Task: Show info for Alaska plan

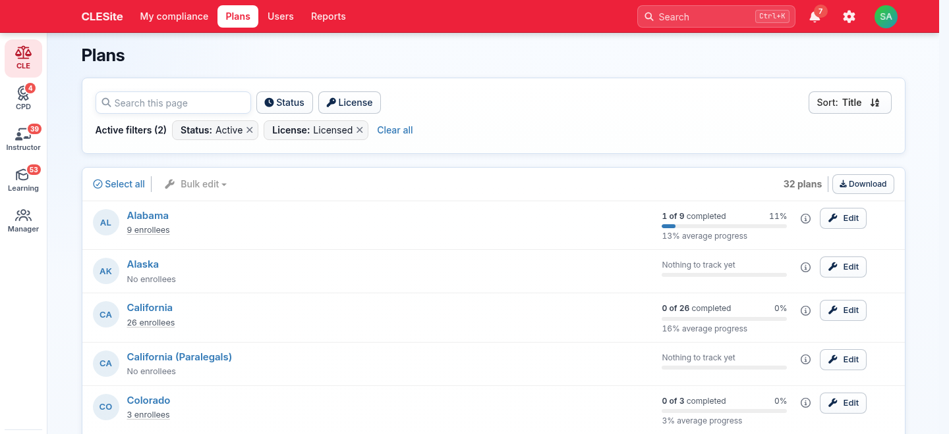Action: pos(805,267)
